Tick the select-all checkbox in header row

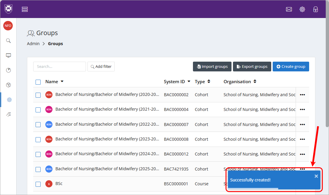(38, 82)
